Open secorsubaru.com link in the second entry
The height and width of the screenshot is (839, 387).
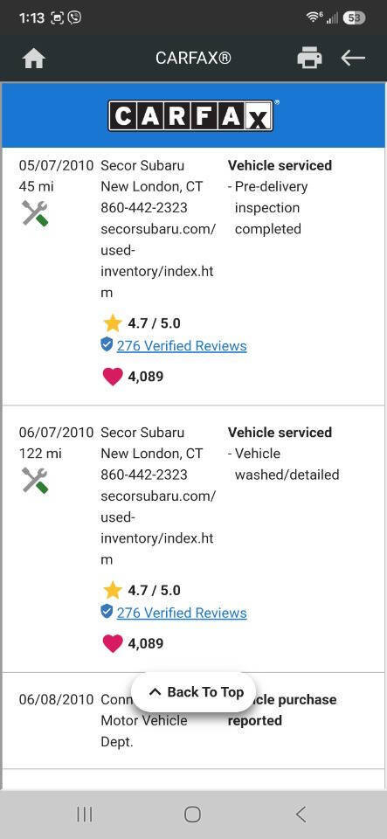pos(158,528)
